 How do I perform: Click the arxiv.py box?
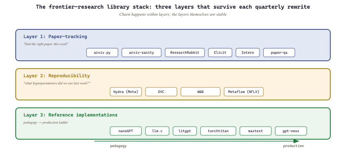point(102,53)
